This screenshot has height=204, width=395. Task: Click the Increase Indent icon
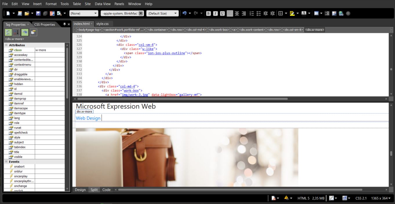coord(272,13)
